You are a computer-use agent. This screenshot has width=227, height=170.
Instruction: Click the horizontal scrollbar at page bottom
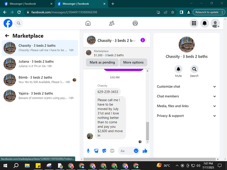149,159
